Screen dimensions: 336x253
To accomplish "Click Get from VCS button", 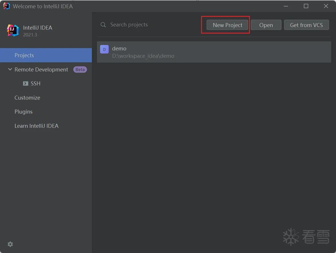I will pos(306,25).
